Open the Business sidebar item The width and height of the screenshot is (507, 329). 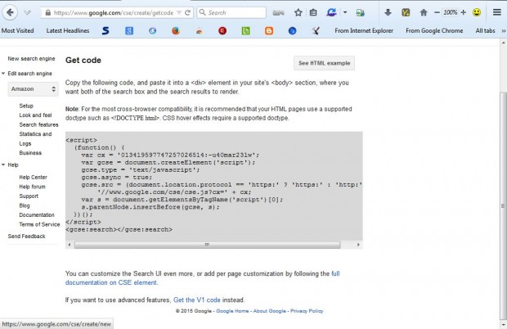[x=30, y=153]
